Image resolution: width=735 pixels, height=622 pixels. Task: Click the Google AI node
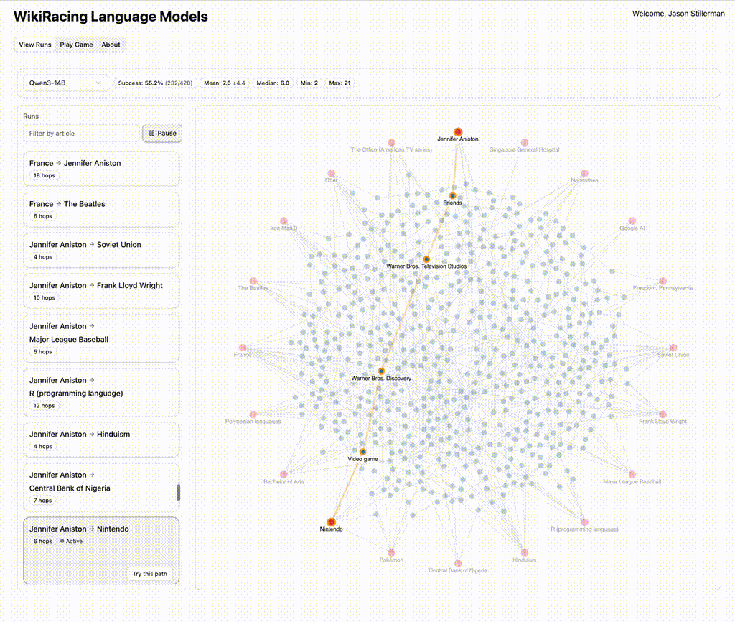pos(632,221)
